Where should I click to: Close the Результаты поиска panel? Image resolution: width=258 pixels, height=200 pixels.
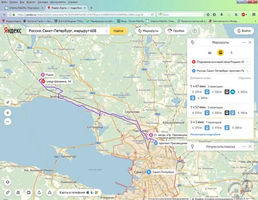pyautogui.click(x=250, y=147)
